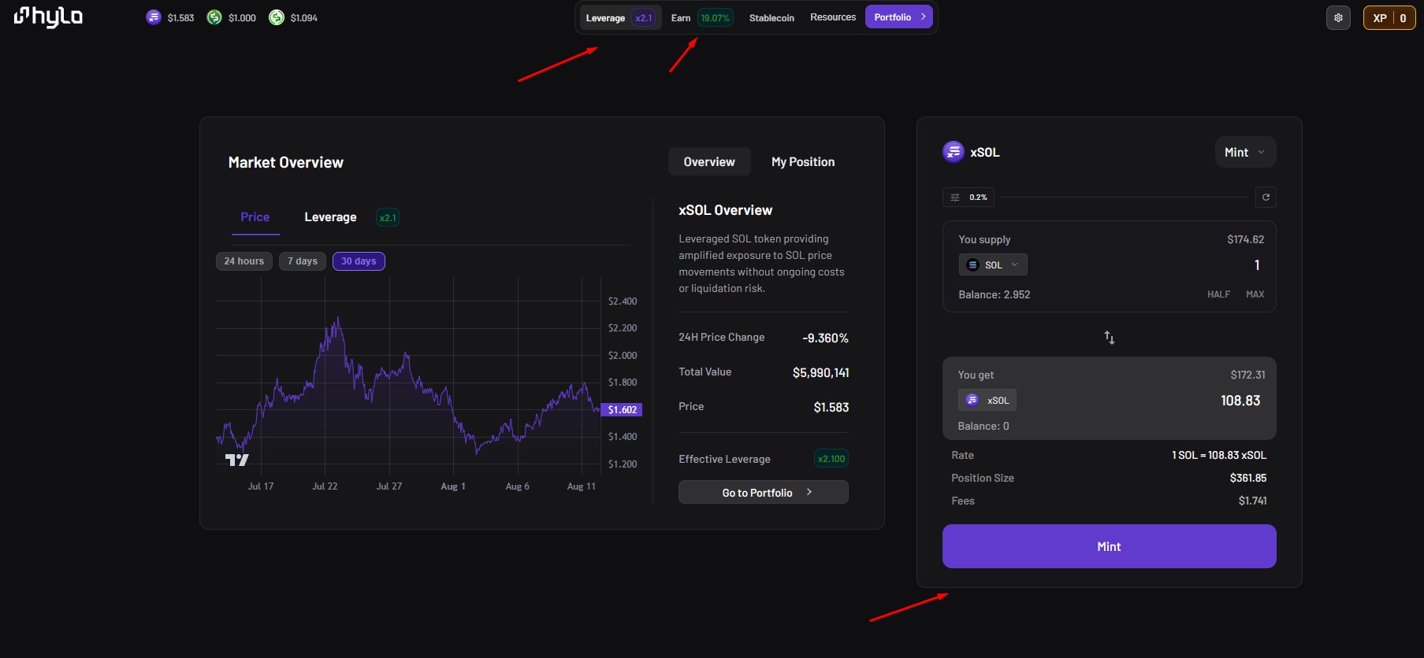Switch to the My Position tab
1424x658 pixels.
tap(802, 162)
